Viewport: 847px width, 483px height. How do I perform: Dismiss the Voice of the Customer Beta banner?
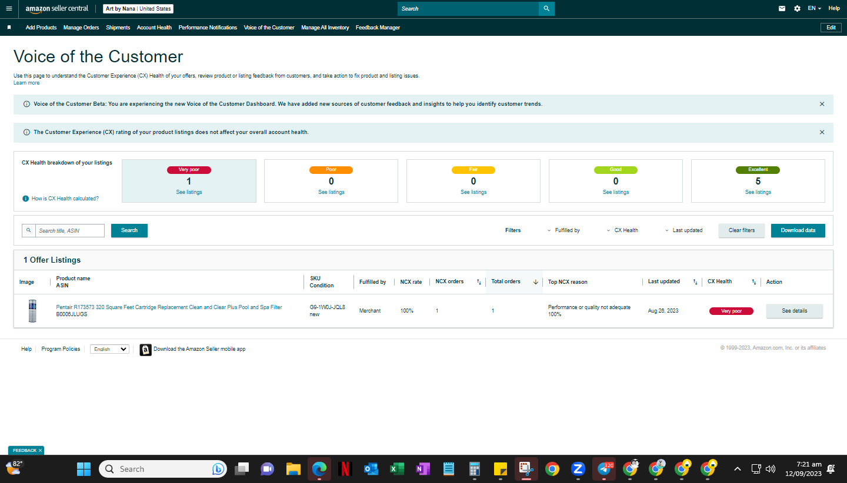pyautogui.click(x=822, y=104)
